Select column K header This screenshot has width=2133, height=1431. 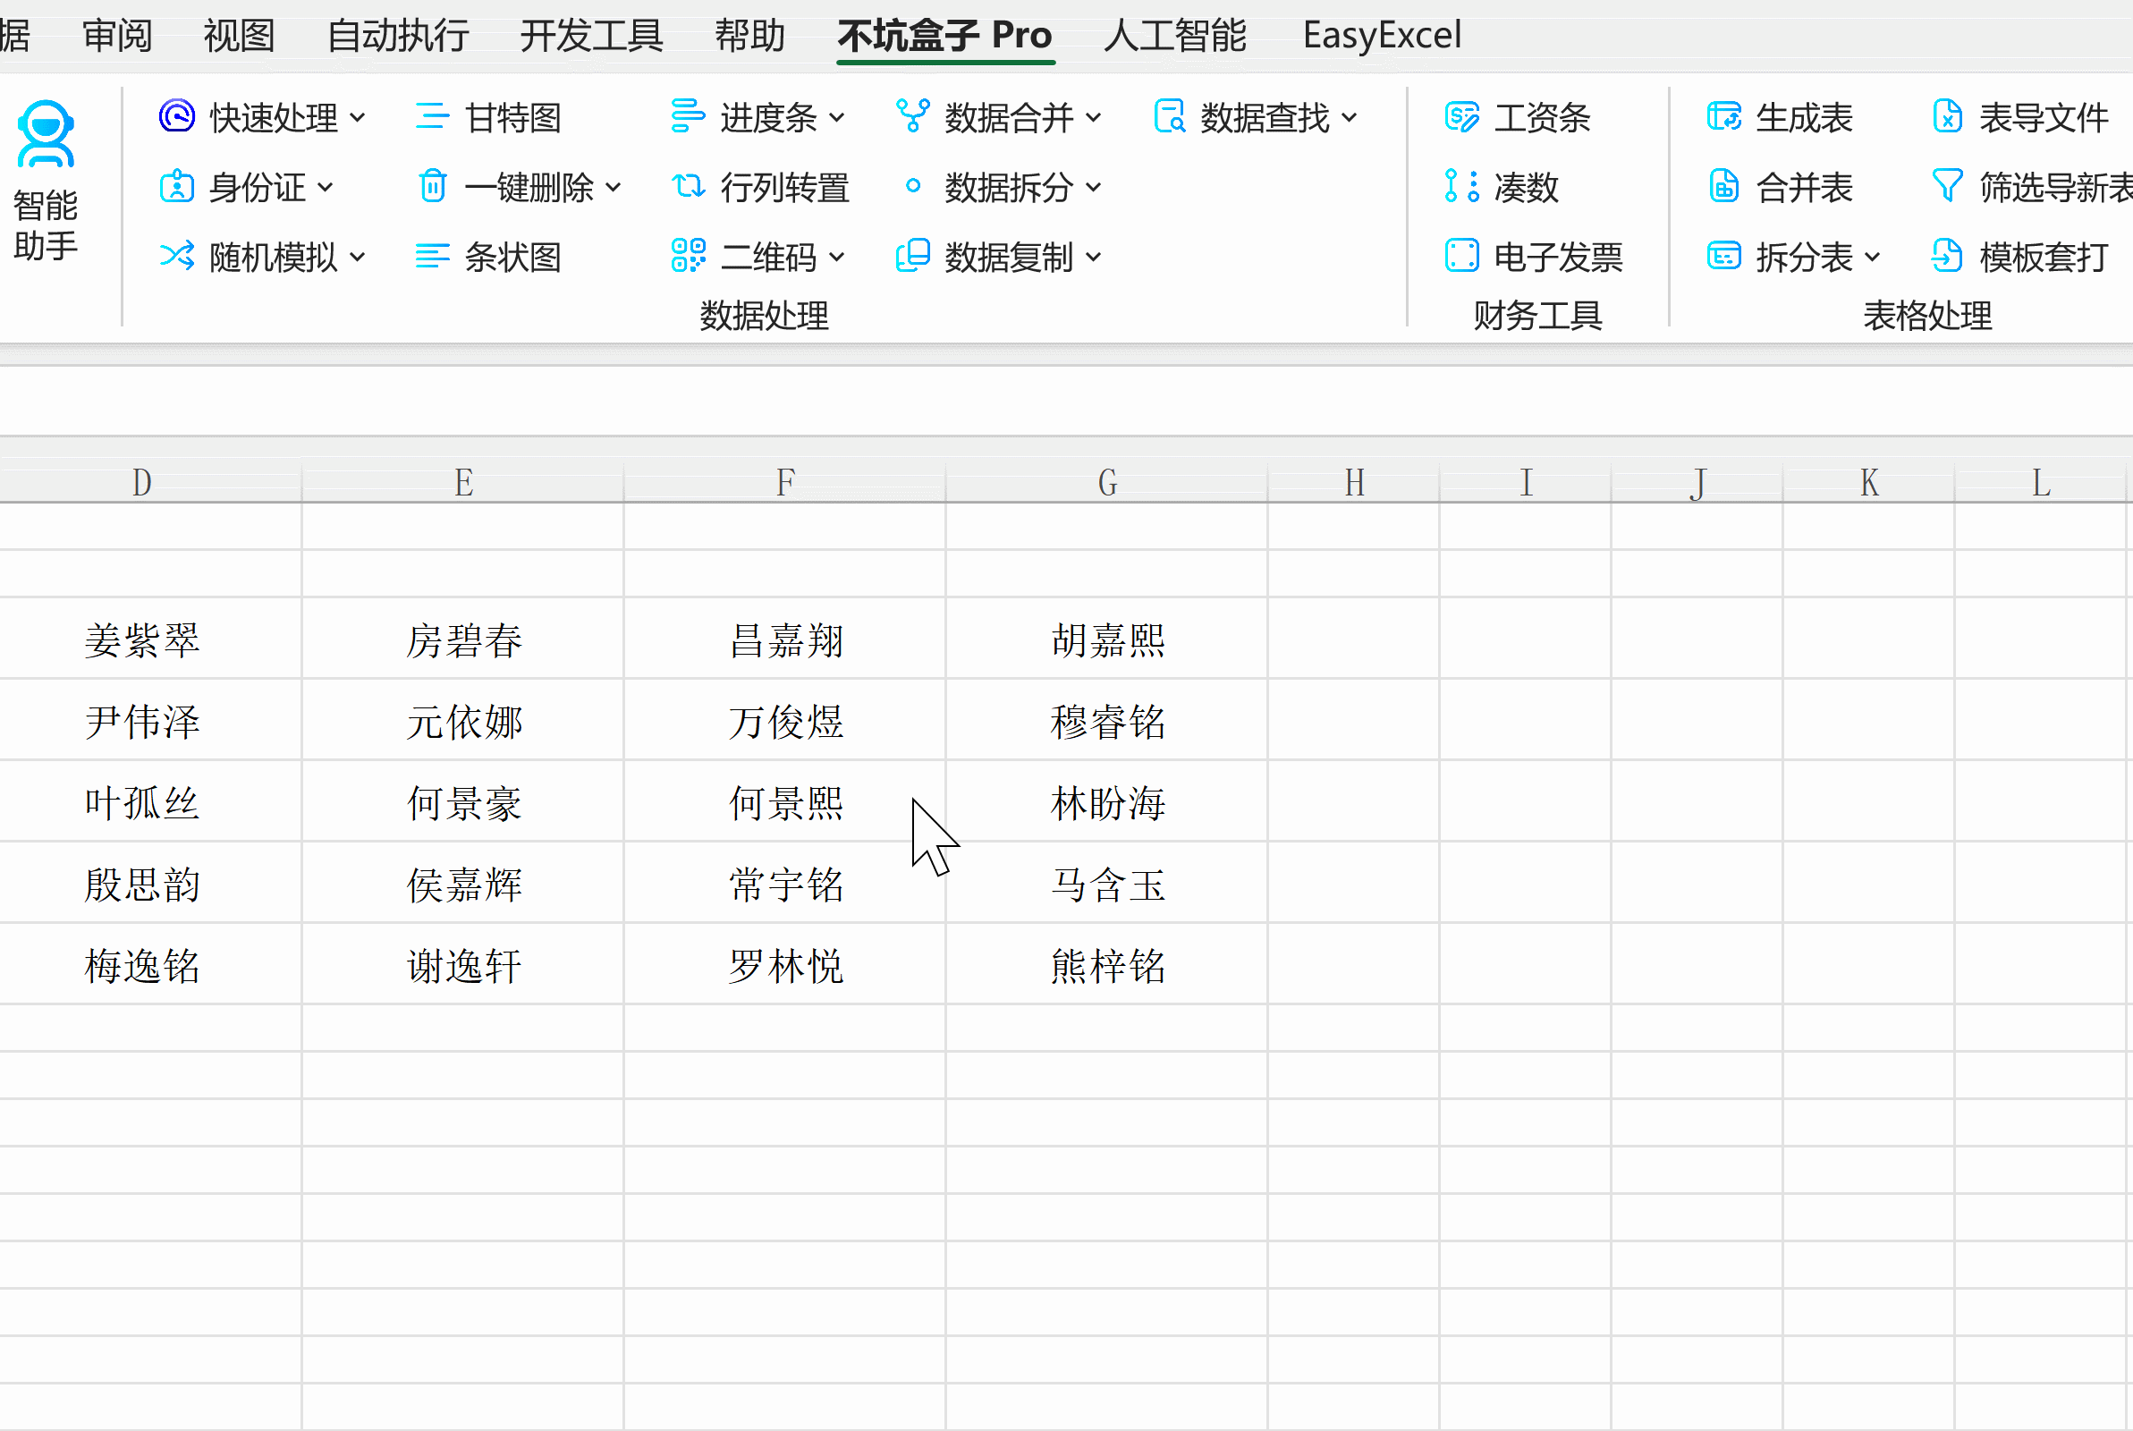[x=1869, y=483]
